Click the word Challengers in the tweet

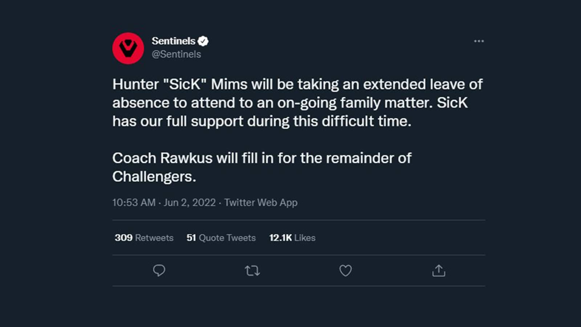(x=154, y=177)
